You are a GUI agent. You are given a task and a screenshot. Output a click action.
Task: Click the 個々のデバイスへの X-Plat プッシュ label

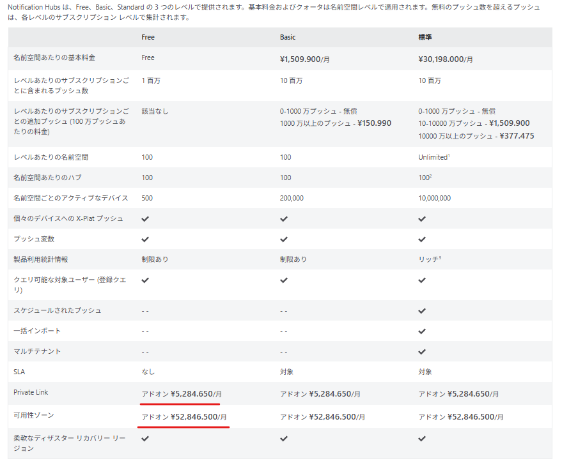tap(68, 219)
